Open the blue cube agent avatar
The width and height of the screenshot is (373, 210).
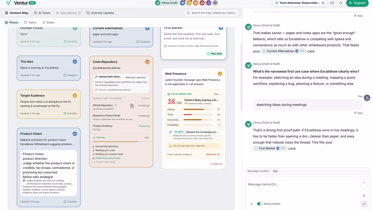pyautogui.click(x=182, y=3)
